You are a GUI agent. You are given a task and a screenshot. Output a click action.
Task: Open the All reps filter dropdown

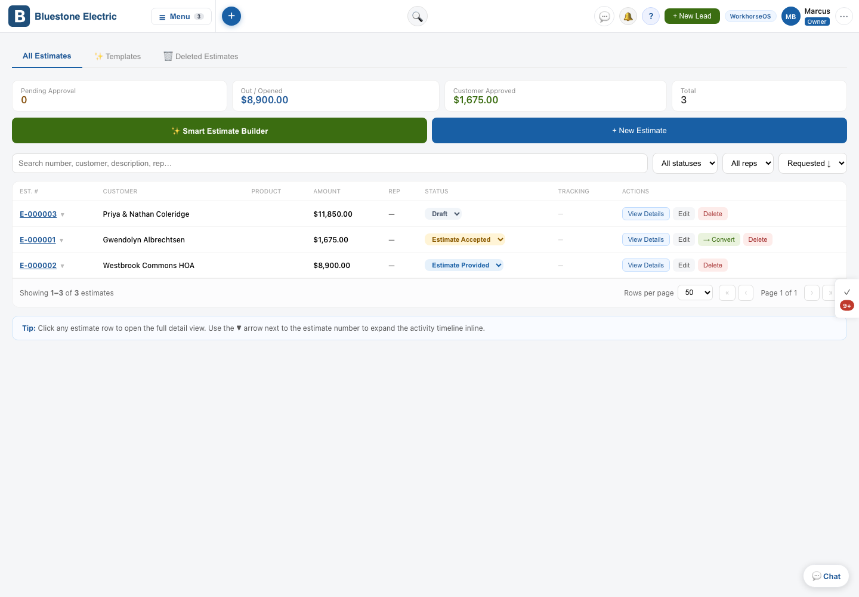748,163
